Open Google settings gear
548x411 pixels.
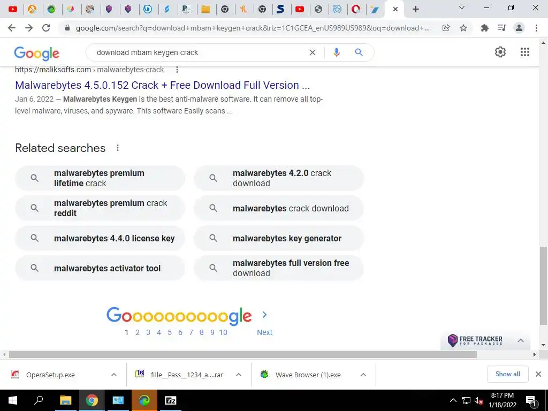pyautogui.click(x=500, y=52)
